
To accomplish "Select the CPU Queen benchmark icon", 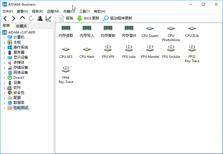I will 150,29.
